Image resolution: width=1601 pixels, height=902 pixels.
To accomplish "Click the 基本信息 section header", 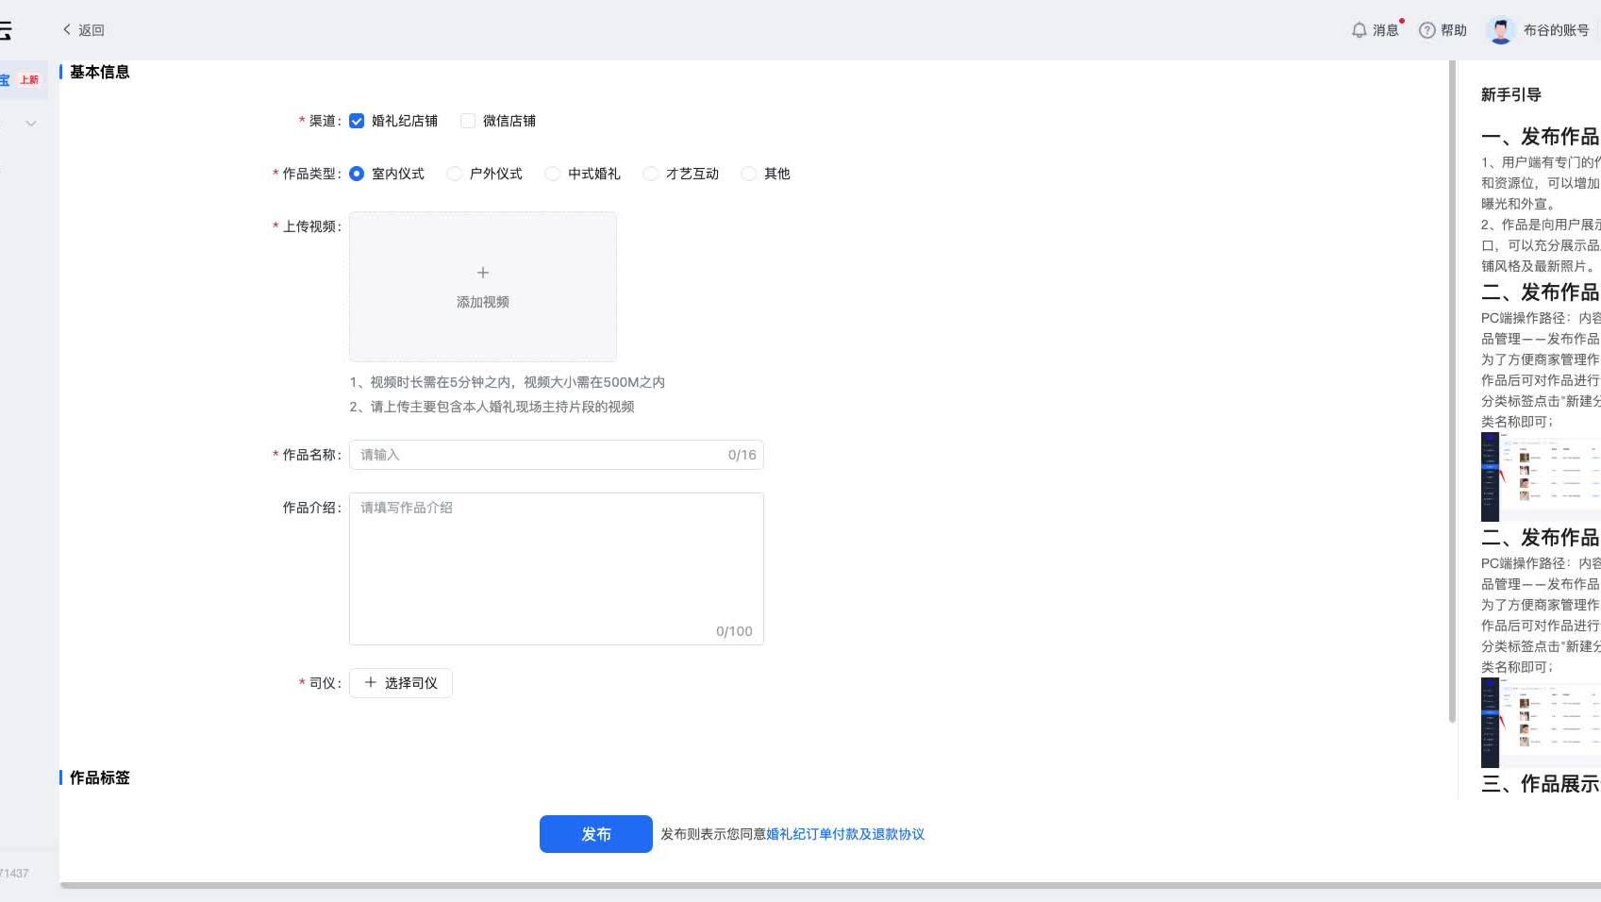I will [98, 71].
